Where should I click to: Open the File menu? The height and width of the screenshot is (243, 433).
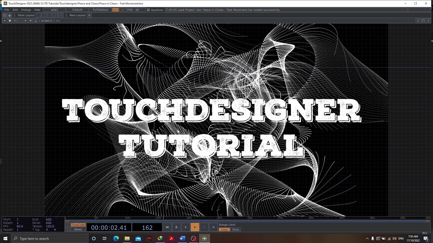click(6, 10)
